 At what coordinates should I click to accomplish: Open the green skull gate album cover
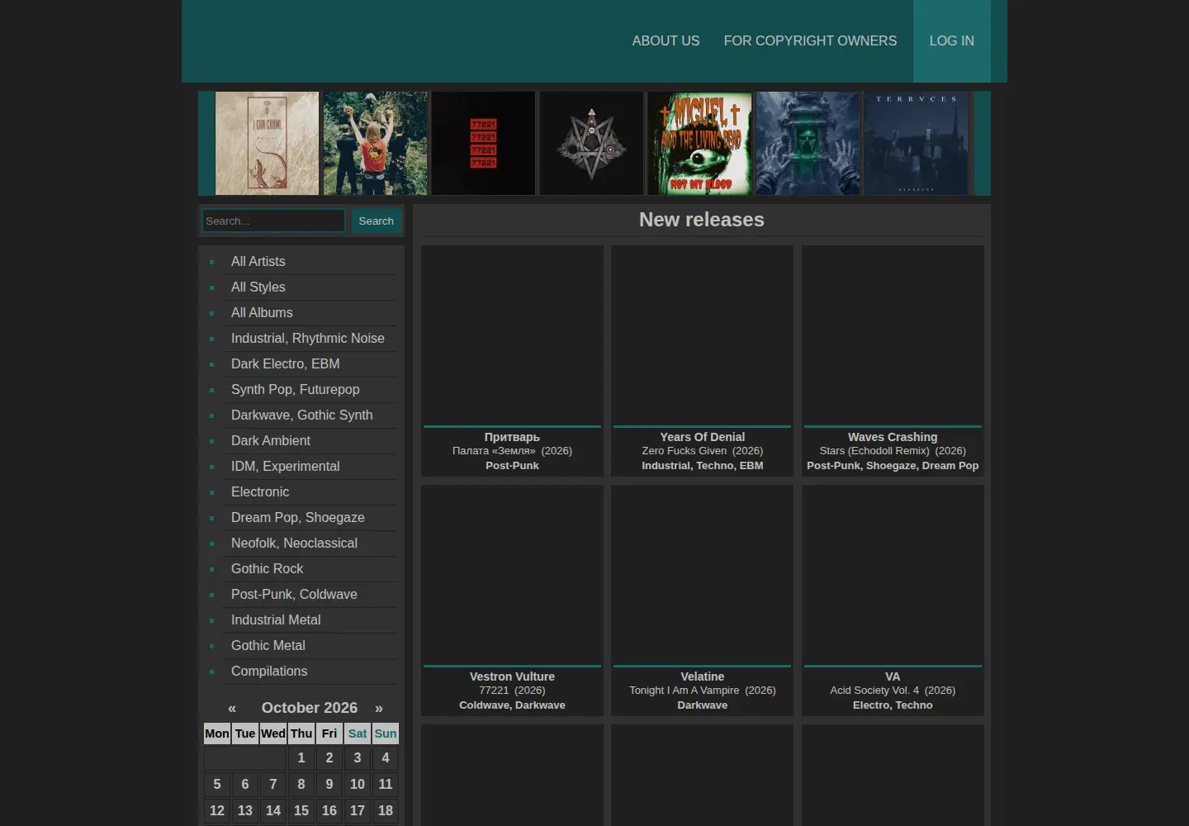tap(808, 143)
